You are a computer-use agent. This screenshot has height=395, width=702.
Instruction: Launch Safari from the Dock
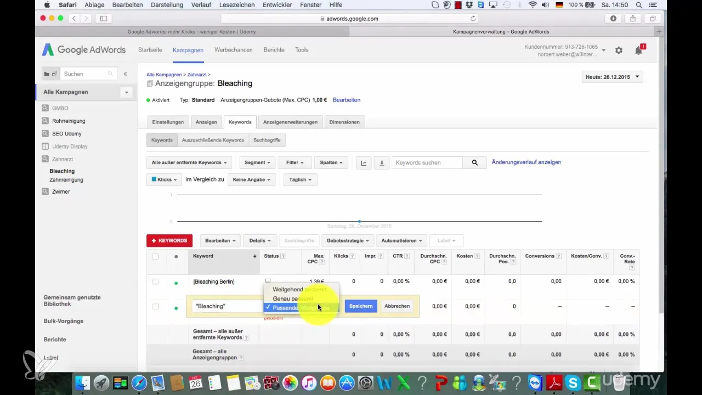click(139, 382)
